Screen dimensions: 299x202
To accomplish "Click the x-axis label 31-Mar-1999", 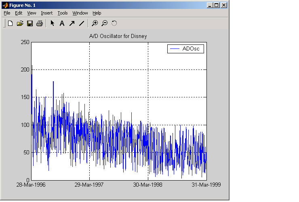I will click(x=206, y=185).
